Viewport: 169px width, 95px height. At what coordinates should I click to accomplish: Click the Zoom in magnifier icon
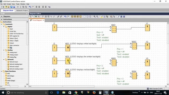coord(95,17)
